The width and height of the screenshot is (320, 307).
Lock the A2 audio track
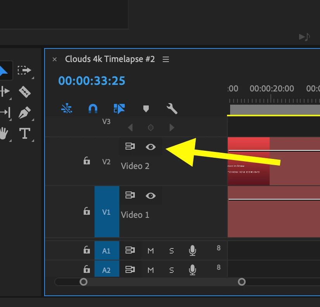click(x=87, y=269)
